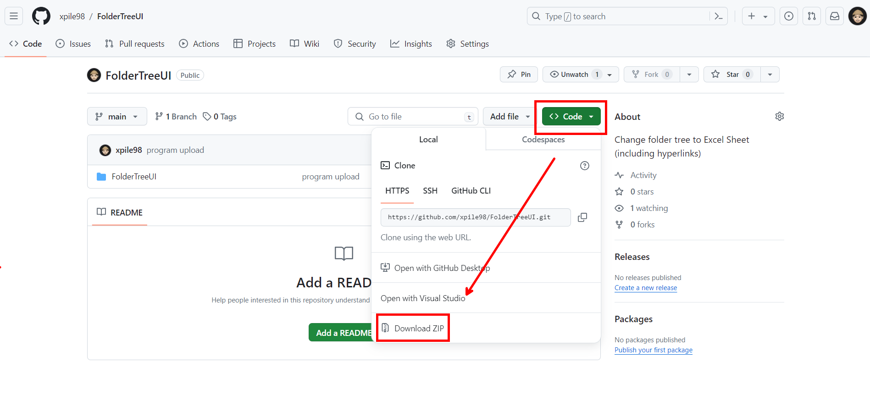
Task: Click the 1 watching link
Action: click(x=641, y=208)
